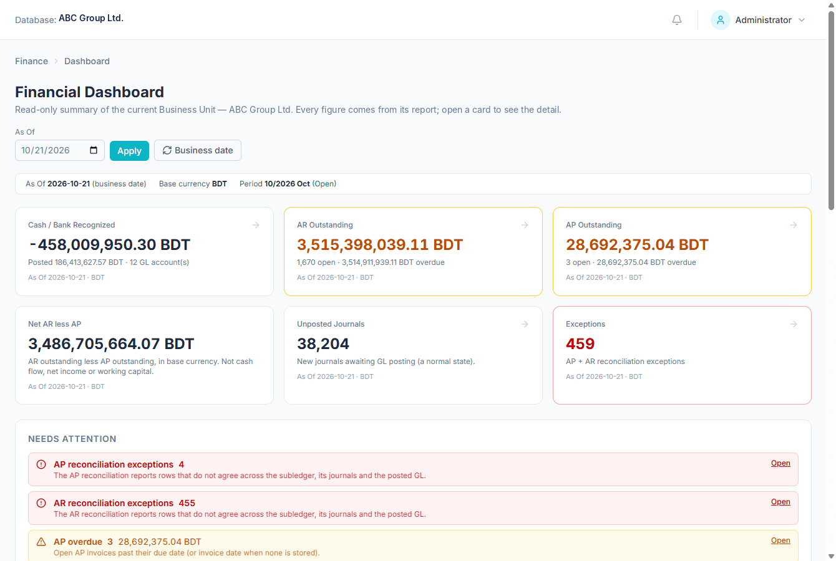Click the As Of date field
Screen dimensions: 836x561
point(60,150)
